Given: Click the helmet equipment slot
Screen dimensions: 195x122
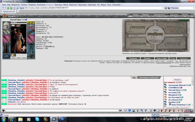Looking at the screenshot, I should point(6,25).
